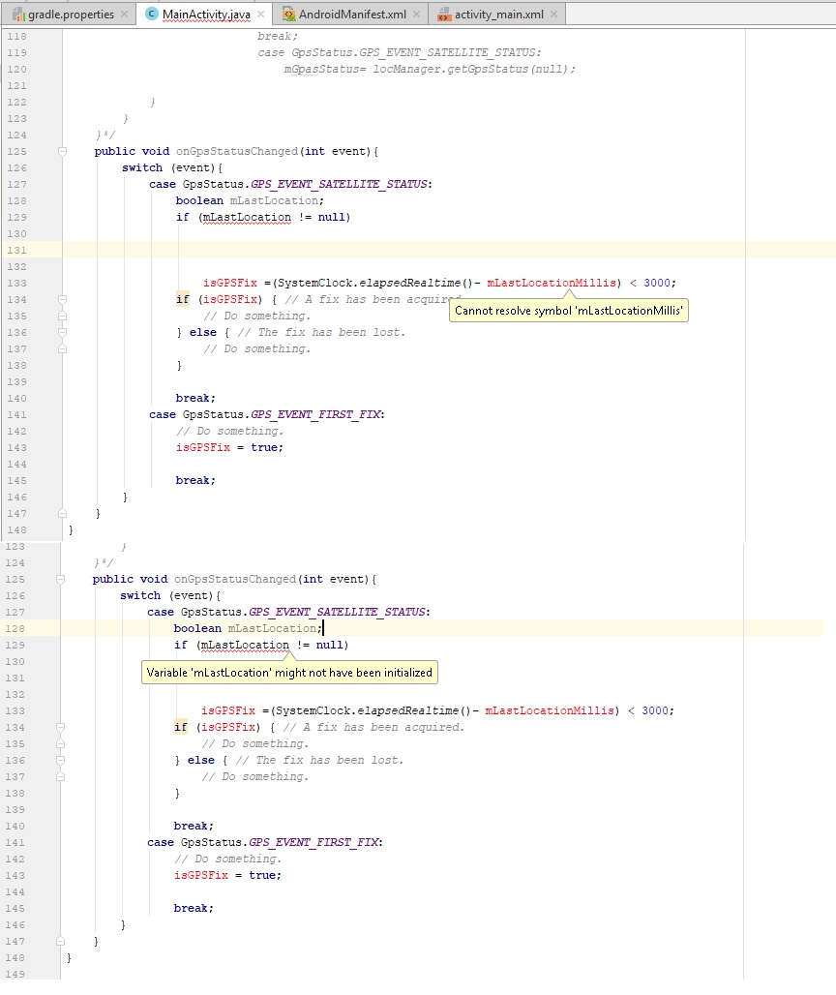Viewport: 836px width, 995px height.
Task: Toggle fold marker at line 137 in upper pane
Action: pos(62,348)
